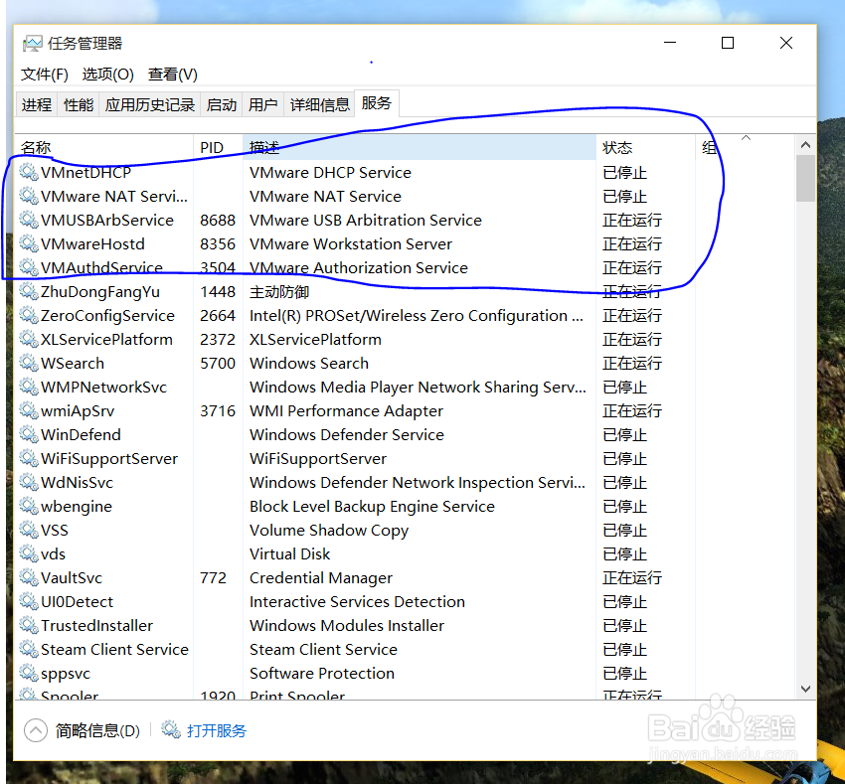Click the Windows Defender Service description

coord(347,434)
